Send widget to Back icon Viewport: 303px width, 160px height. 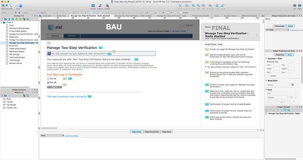coord(198,6)
